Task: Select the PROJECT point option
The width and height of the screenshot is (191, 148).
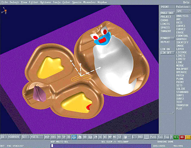Action: pyautogui.click(x=166, y=17)
